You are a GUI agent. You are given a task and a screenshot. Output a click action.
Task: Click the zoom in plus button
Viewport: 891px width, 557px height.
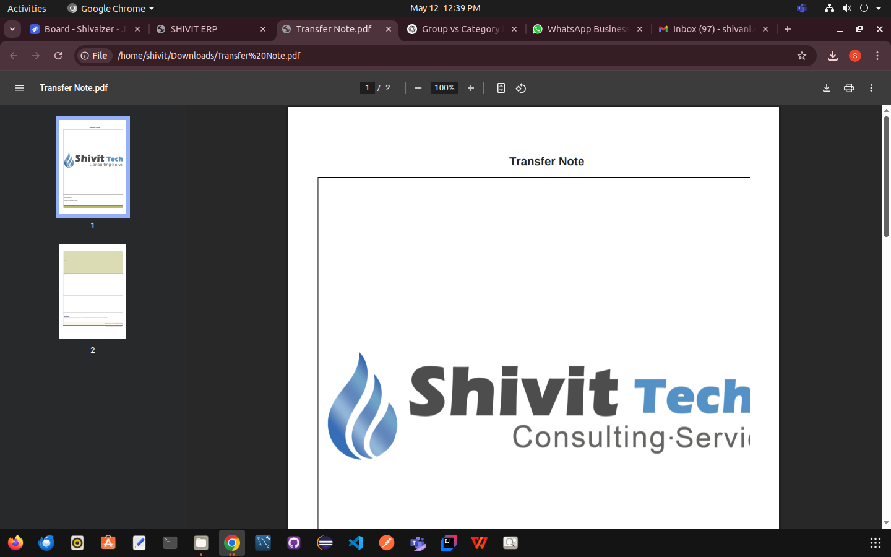pos(471,88)
